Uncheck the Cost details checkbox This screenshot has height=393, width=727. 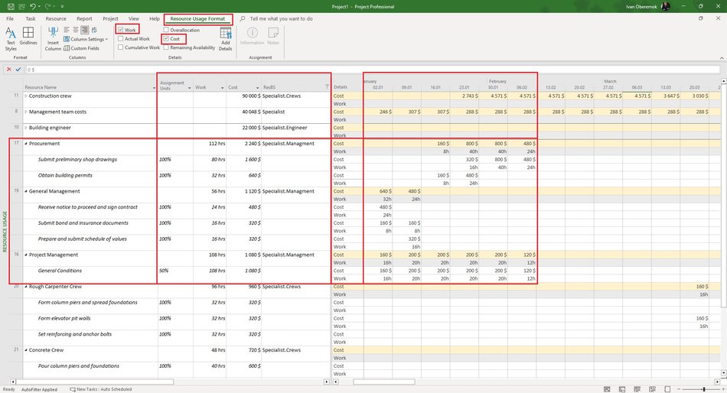click(x=166, y=39)
